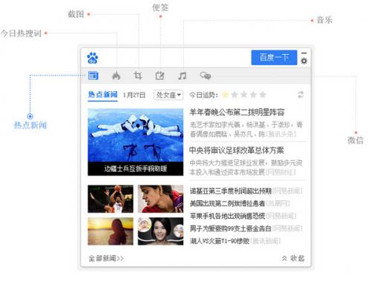Viewport: 371px width, 284px height.
Task: Click the Baidu paw logo
Action: click(x=93, y=58)
